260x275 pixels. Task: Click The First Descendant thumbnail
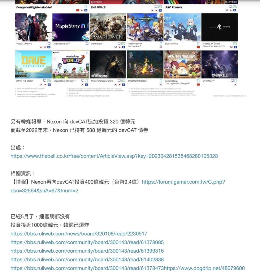108,64
